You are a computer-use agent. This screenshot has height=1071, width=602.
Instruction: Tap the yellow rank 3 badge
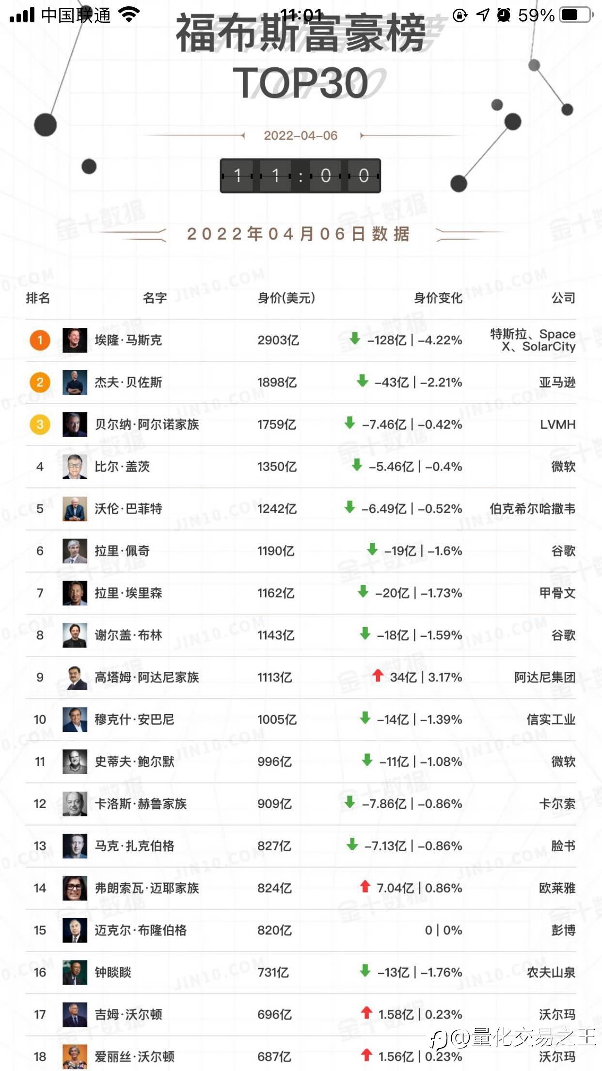click(40, 424)
